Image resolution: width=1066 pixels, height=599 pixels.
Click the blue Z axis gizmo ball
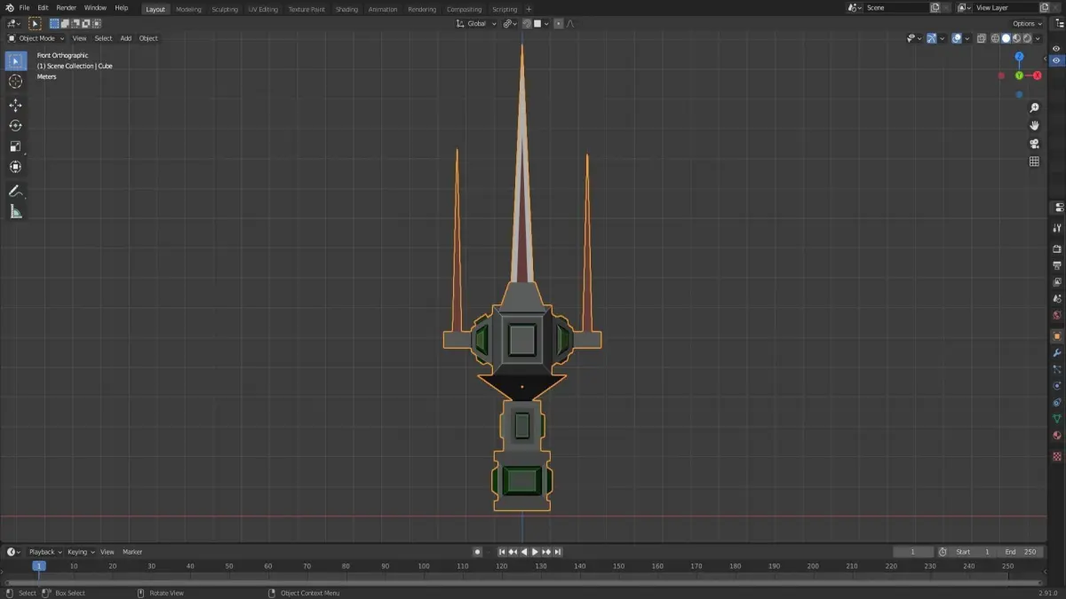point(1019,57)
